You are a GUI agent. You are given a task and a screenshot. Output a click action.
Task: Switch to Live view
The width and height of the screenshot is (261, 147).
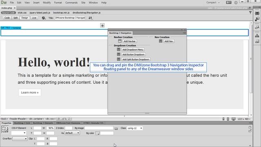[x=34, y=18]
